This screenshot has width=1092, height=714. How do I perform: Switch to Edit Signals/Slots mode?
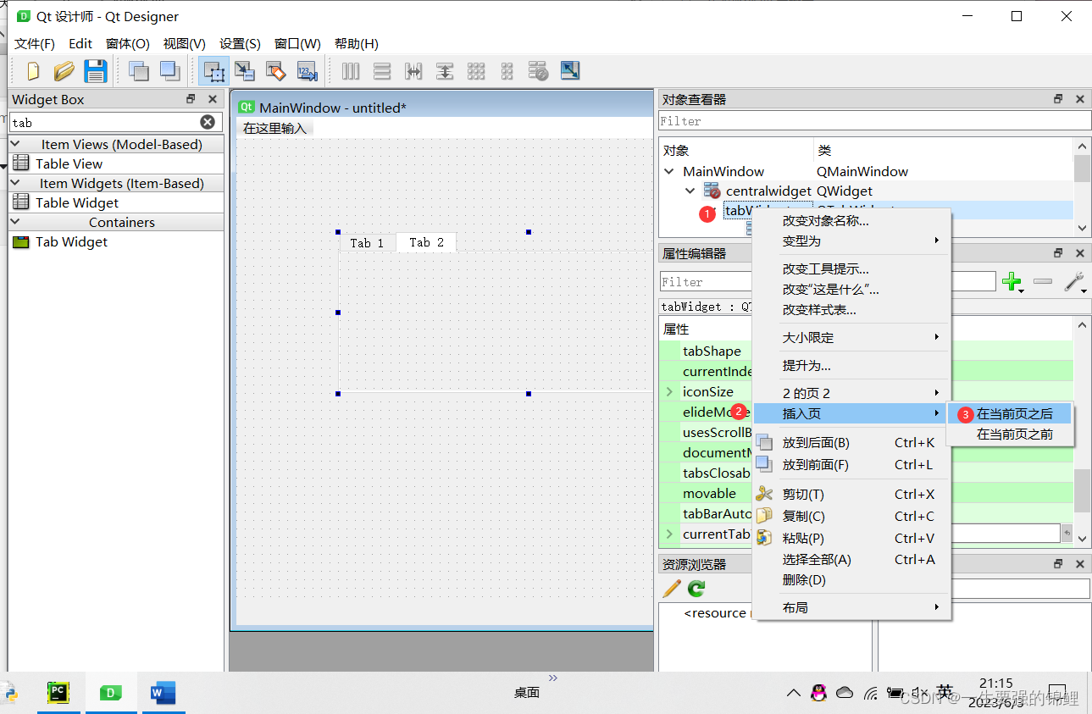[246, 71]
